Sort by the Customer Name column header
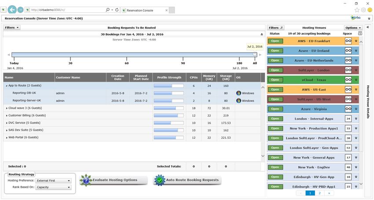374x200 pixels. [x=80, y=77]
